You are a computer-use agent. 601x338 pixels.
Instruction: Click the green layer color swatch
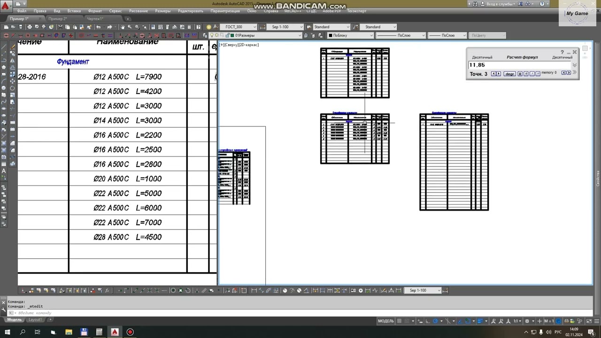[232, 35]
